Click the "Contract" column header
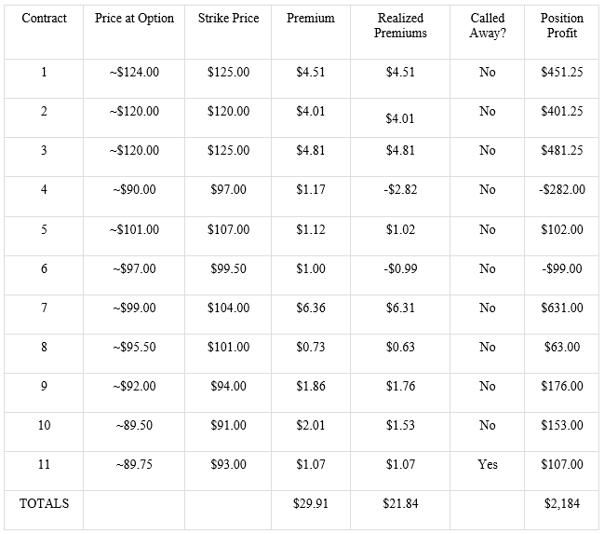The height and width of the screenshot is (534, 604). (44, 19)
